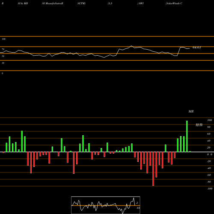Click the RSI axis label 70
This screenshot has height=214, width=214.
(3, 49)
